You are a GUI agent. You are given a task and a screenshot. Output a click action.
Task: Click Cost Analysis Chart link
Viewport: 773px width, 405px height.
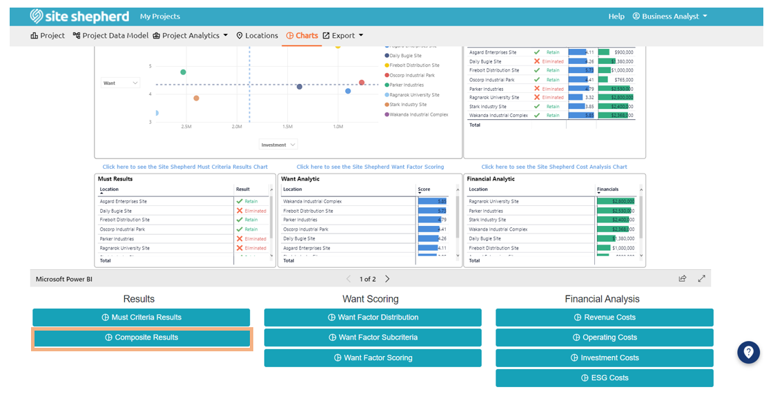click(x=554, y=167)
